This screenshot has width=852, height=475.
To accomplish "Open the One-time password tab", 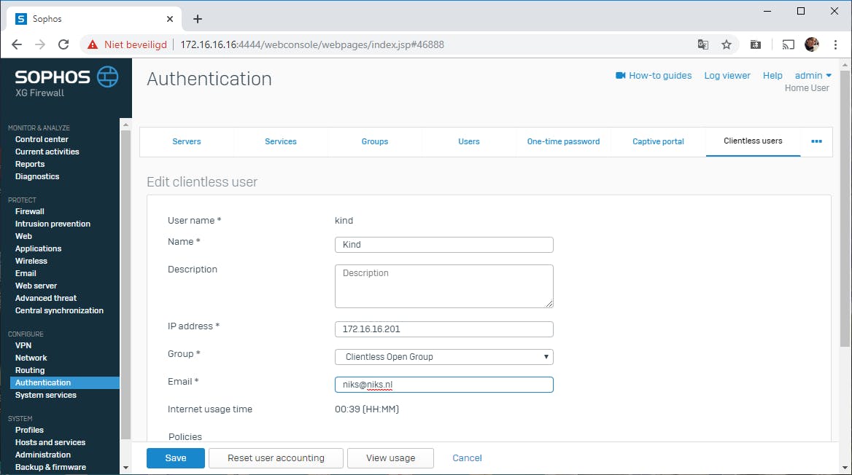I will 563,141.
